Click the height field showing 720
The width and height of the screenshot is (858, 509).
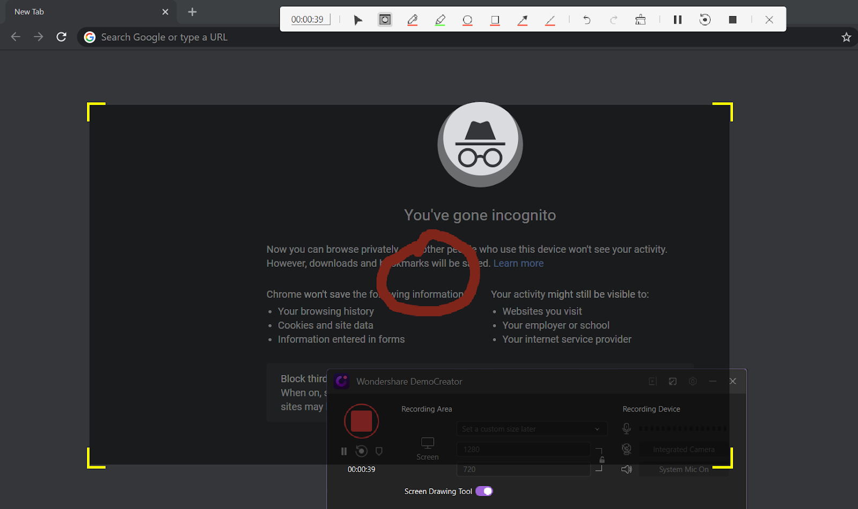coord(523,469)
